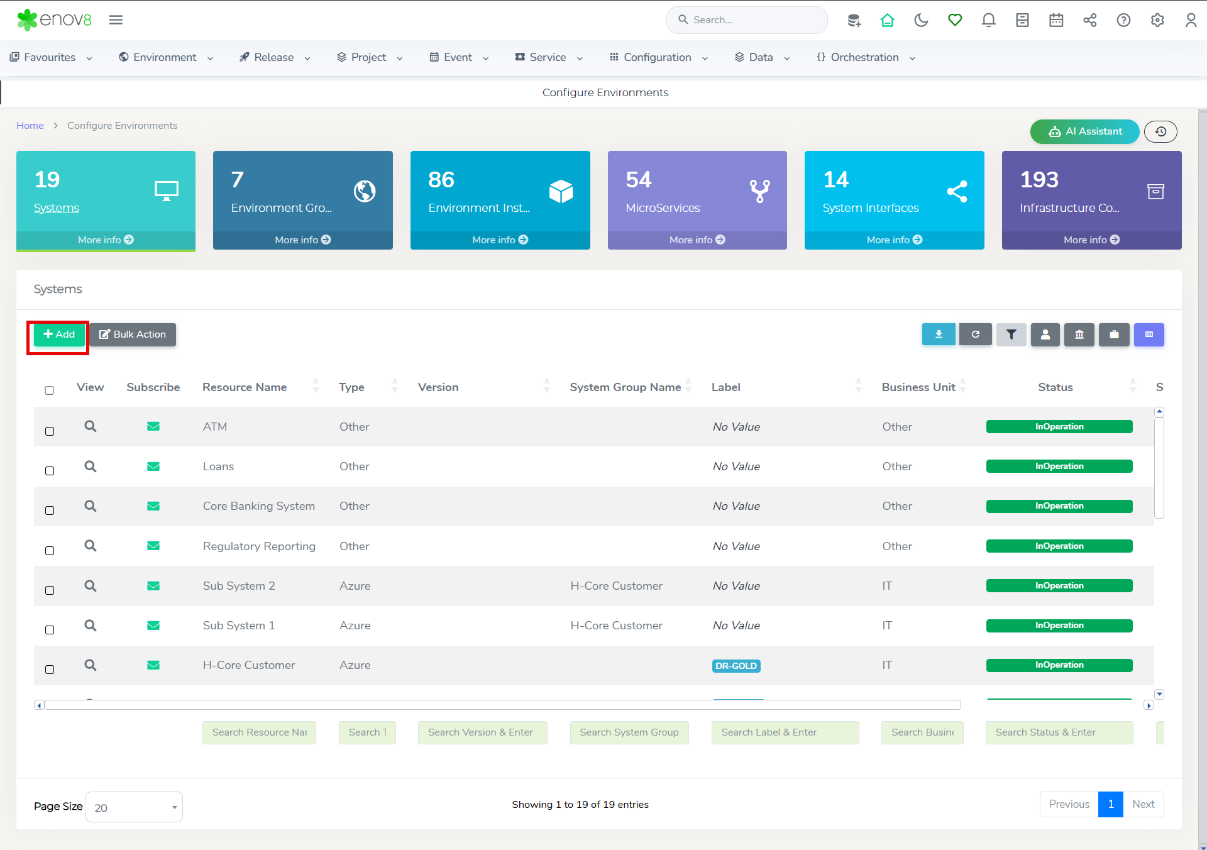This screenshot has width=1207, height=850.
Task: Click the refresh table icon button
Action: pos(975,334)
